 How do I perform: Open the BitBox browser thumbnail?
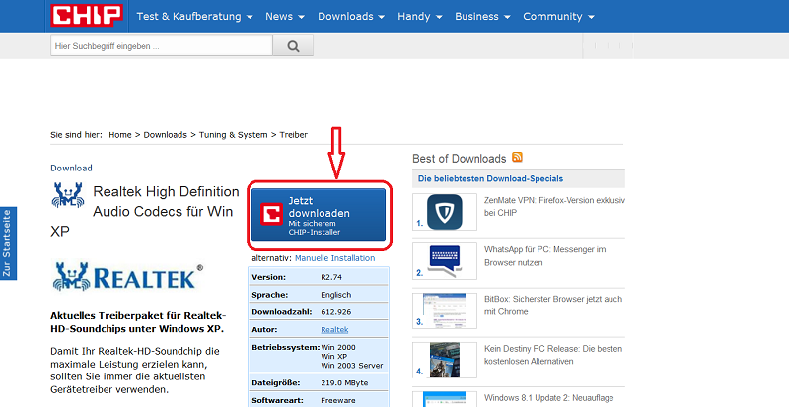(x=445, y=310)
